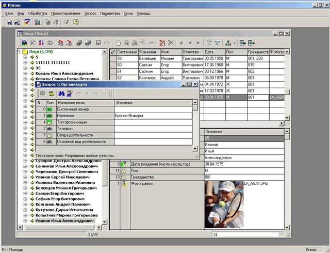Image resolution: width=330 pixels, height=253 pixels.
Task: Click the tennis player photo thumbnail
Action: point(223,204)
